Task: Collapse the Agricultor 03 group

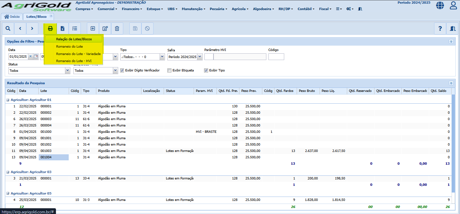Action: [x=8, y=172]
